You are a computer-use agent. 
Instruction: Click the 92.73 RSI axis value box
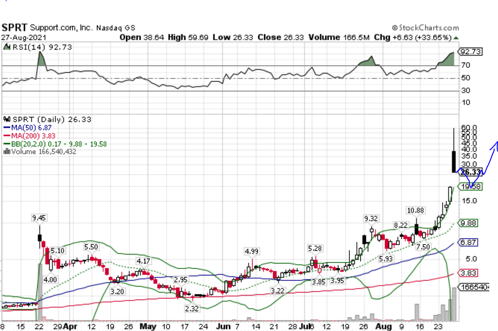(x=469, y=52)
